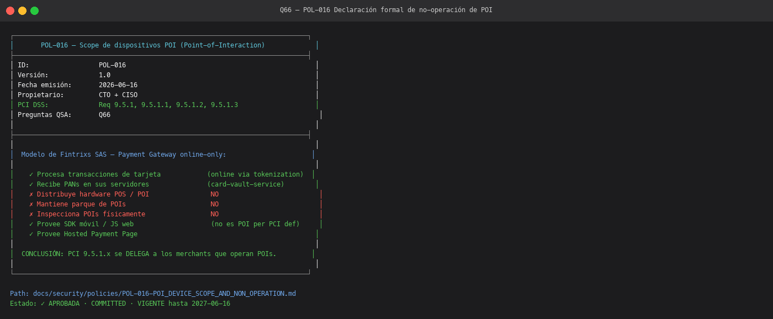Viewport: 773px width, 319px height.
Task: Click the 'Versión:' label
Action: tap(33, 75)
